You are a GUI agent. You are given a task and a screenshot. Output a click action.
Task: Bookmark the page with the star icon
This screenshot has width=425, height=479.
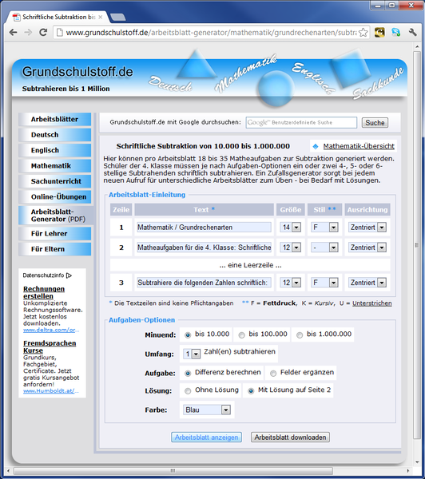(x=363, y=33)
